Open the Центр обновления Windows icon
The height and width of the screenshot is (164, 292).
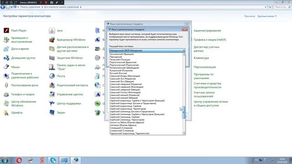[x=6, y=103]
